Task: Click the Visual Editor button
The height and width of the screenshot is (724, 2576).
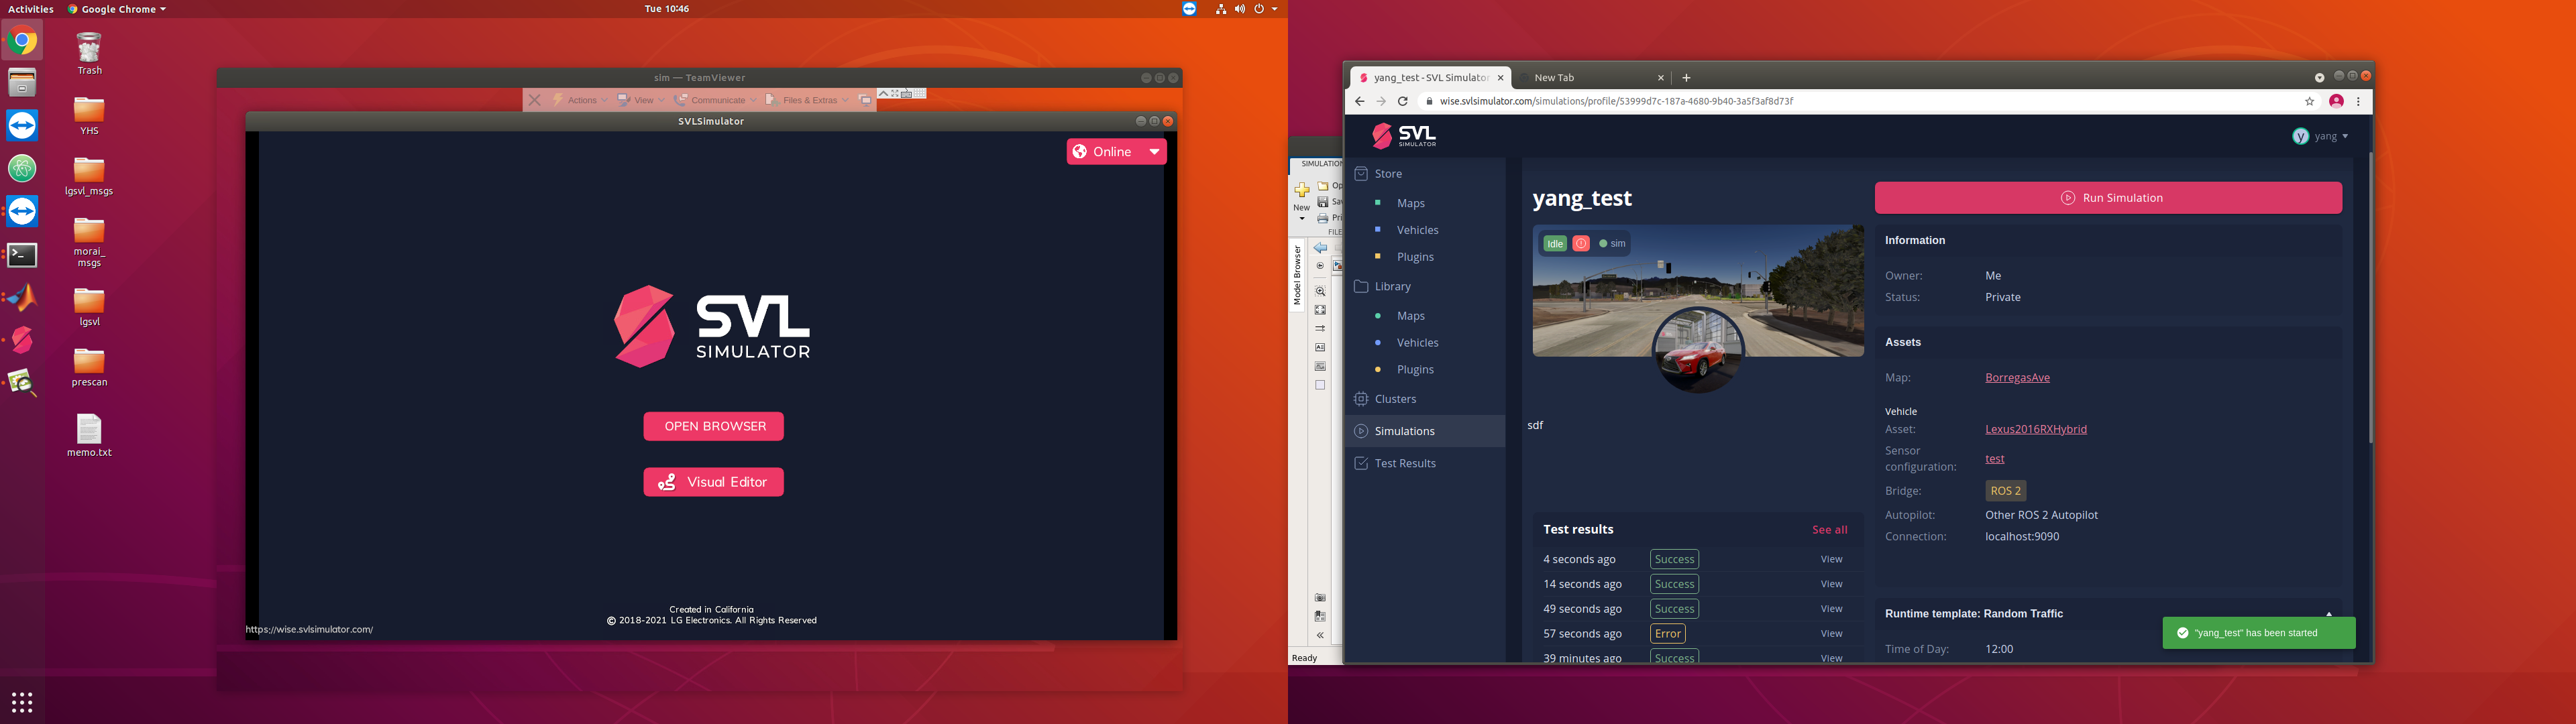Action: [714, 482]
